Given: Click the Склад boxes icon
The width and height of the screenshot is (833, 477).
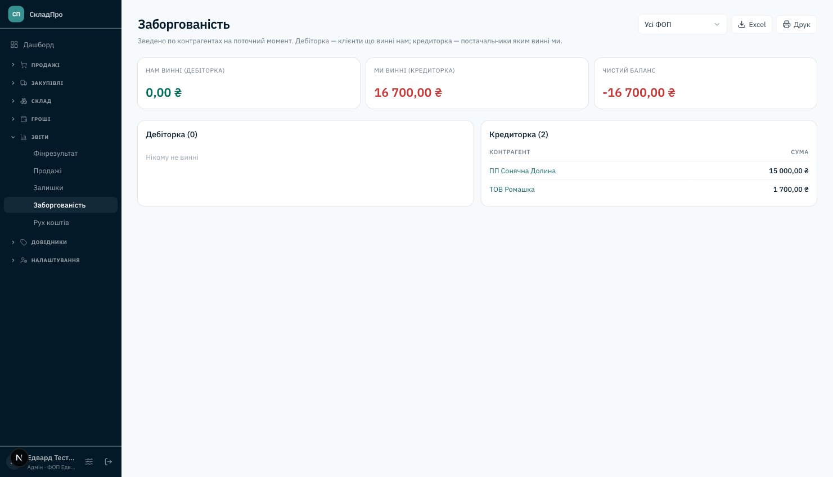Looking at the screenshot, I should [x=24, y=101].
